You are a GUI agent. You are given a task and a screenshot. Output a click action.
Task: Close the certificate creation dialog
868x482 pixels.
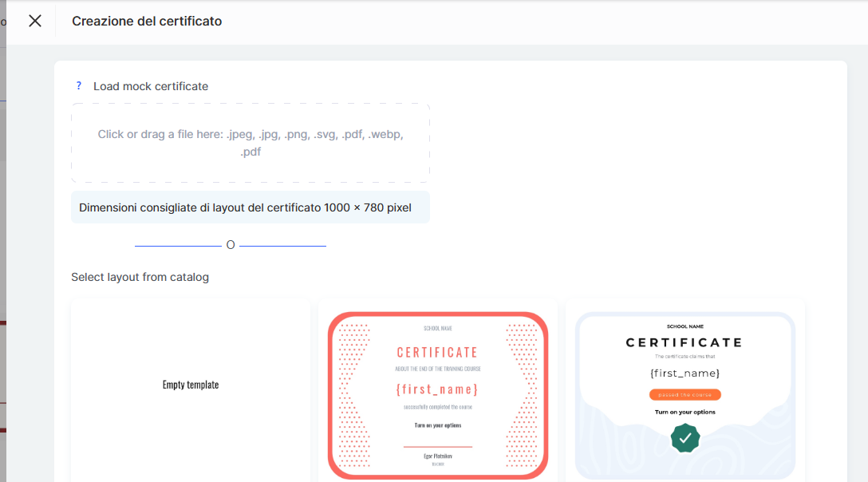pos(35,22)
